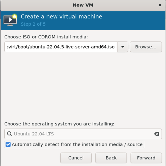Click the magnifier icon in OS search field
The image size is (166, 166).
tap(9, 134)
